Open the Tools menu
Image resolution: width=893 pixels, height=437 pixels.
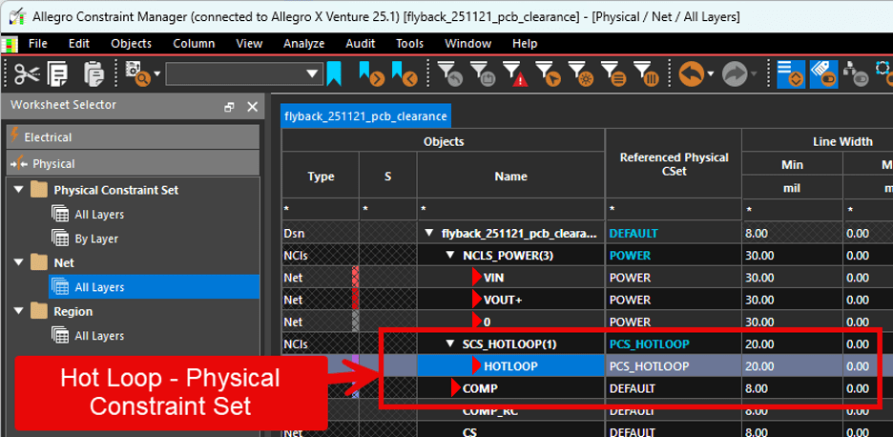coord(409,43)
